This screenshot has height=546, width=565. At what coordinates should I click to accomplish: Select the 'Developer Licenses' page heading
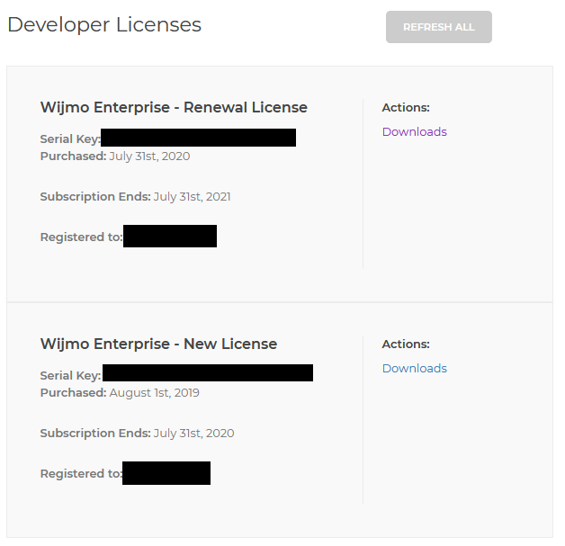click(x=104, y=25)
